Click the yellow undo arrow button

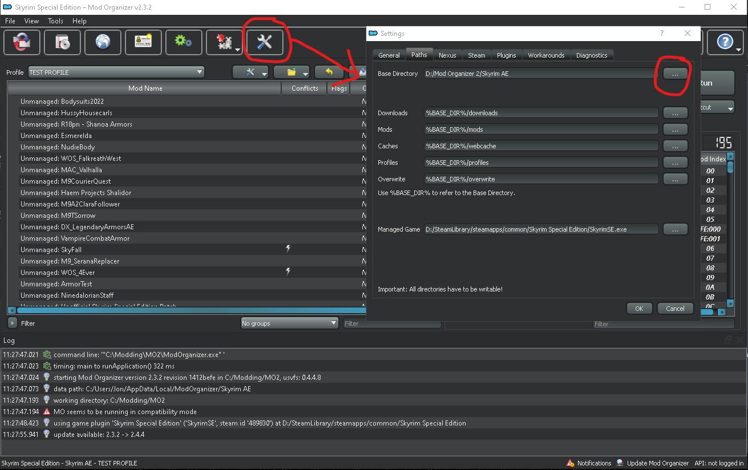click(x=329, y=72)
